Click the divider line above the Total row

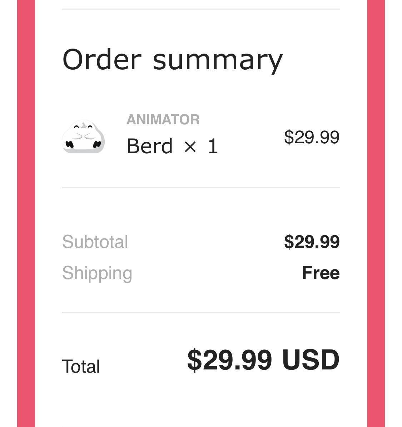[201, 313]
